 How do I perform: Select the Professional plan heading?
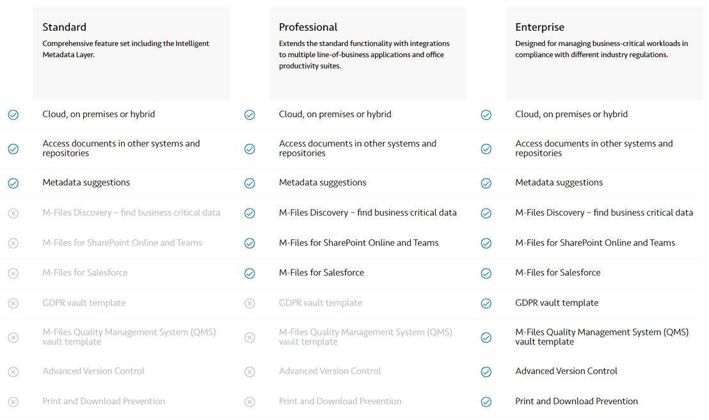click(308, 27)
